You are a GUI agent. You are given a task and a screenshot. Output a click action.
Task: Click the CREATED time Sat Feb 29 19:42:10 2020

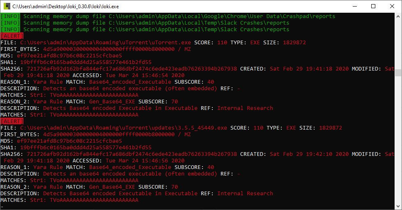309,154
